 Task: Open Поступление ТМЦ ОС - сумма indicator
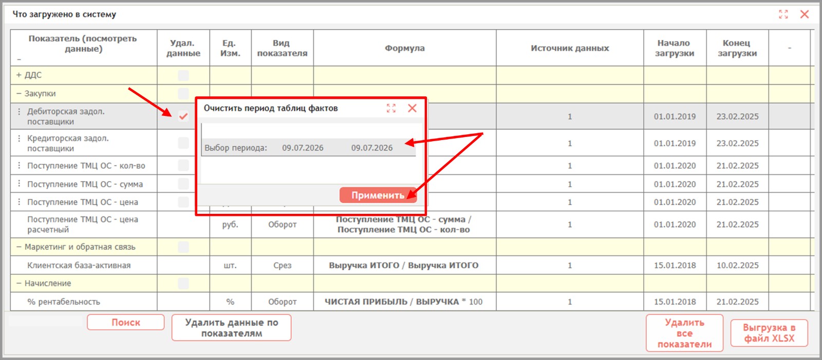(x=85, y=184)
